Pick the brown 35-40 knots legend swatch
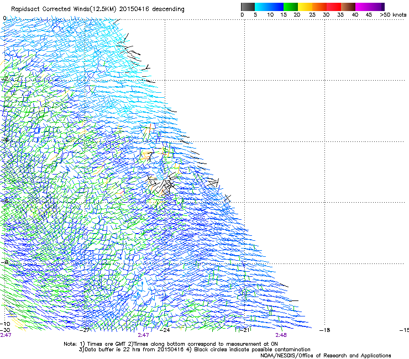 [348, 7]
